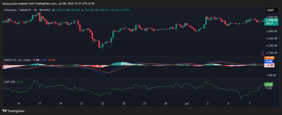Click the blue MACD 9.40 value label
282x115 pixels.
pyautogui.click(x=269, y=62)
